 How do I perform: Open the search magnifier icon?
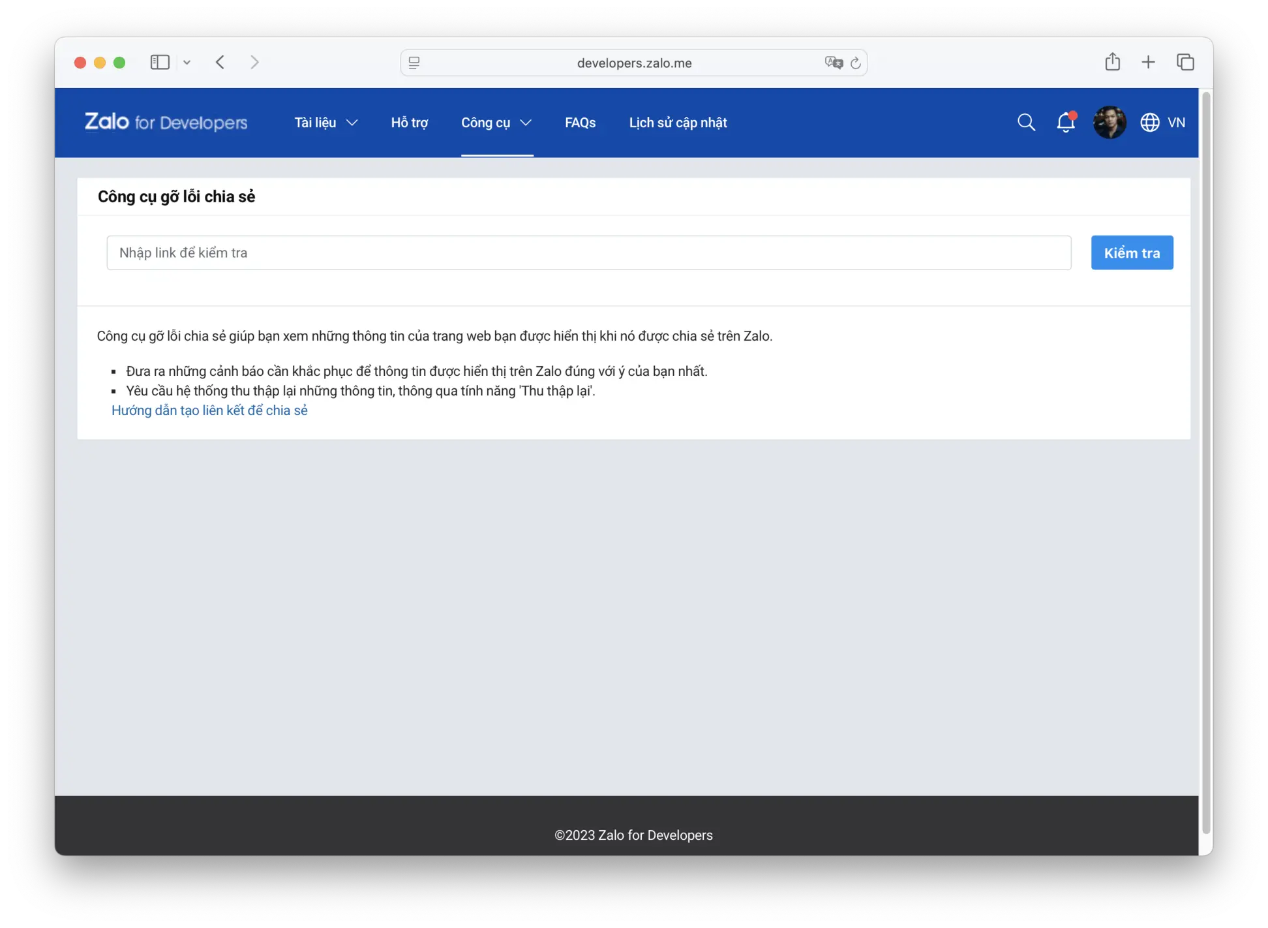pyautogui.click(x=1026, y=122)
